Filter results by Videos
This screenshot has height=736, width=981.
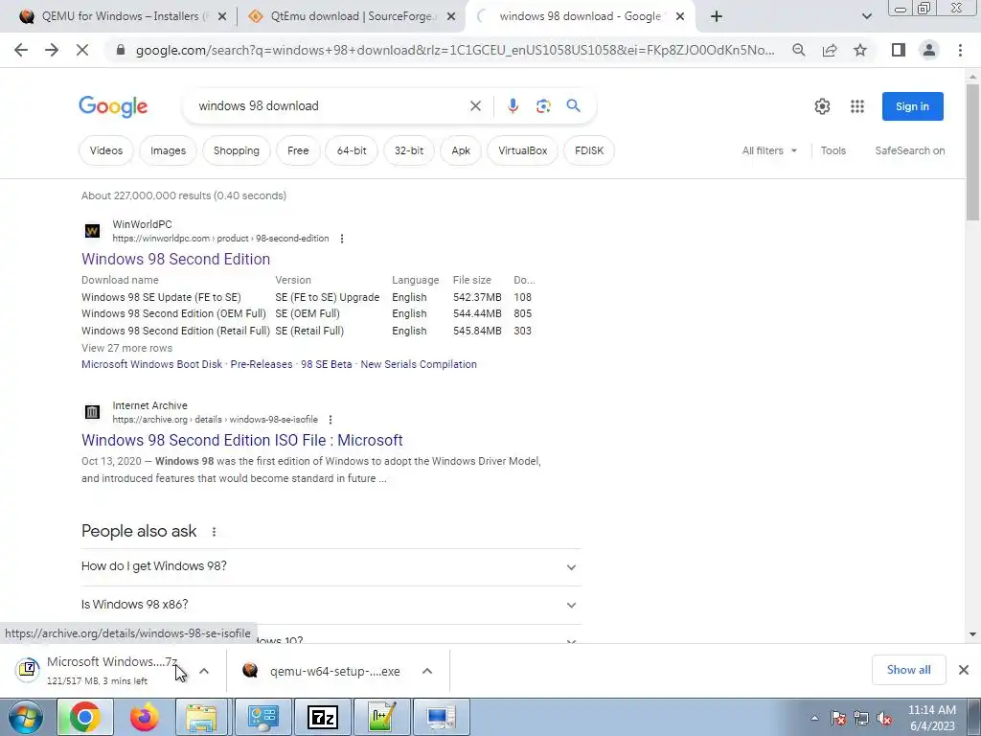[106, 150]
